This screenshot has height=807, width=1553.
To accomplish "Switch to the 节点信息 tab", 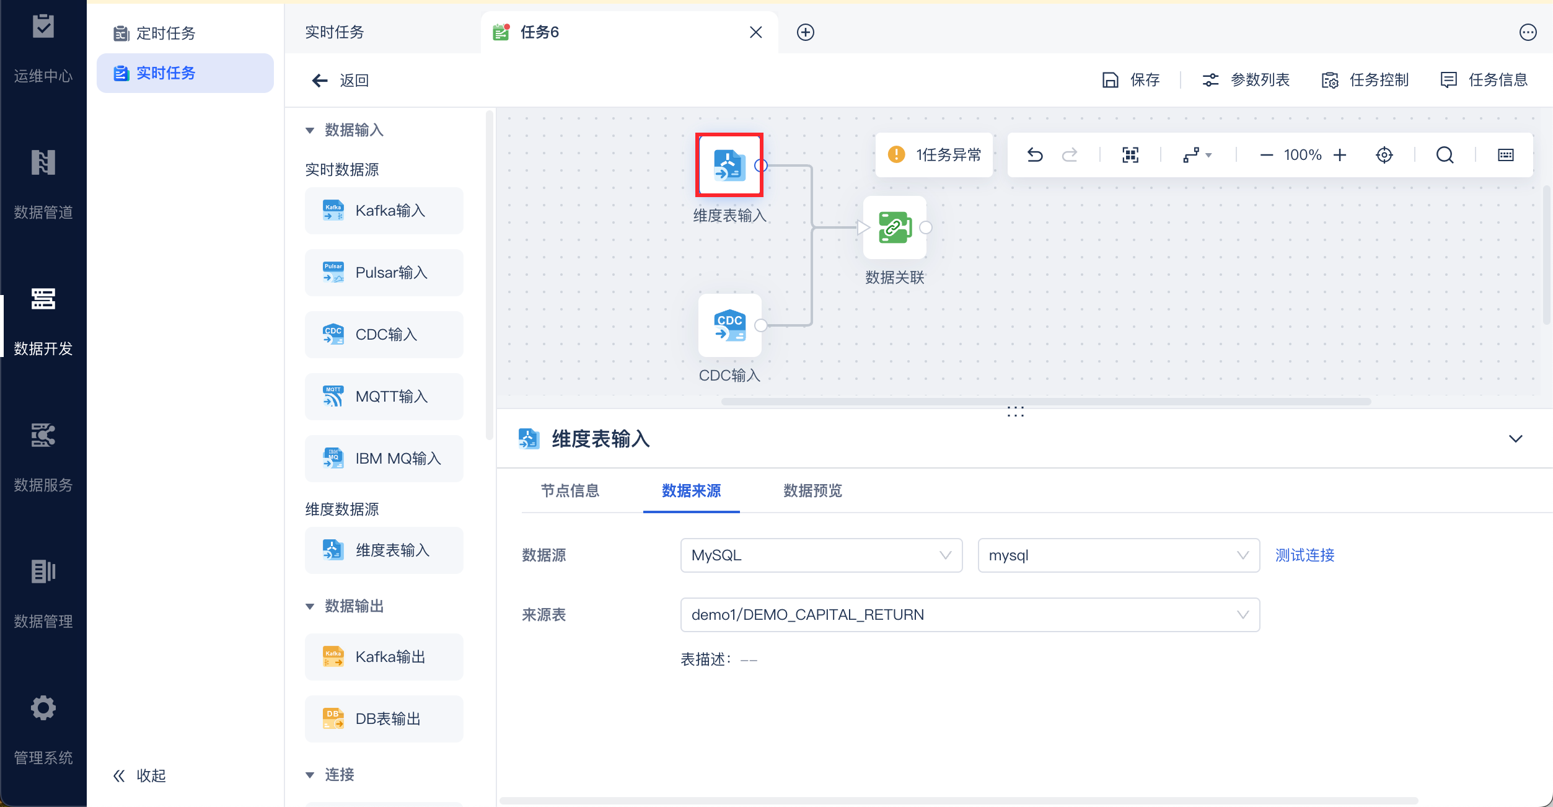I will click(570, 491).
